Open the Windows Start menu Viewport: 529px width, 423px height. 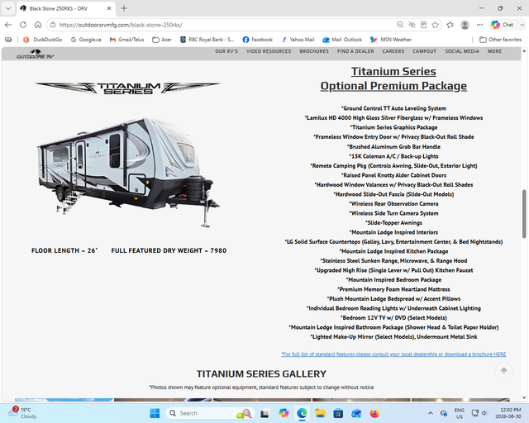(155, 413)
